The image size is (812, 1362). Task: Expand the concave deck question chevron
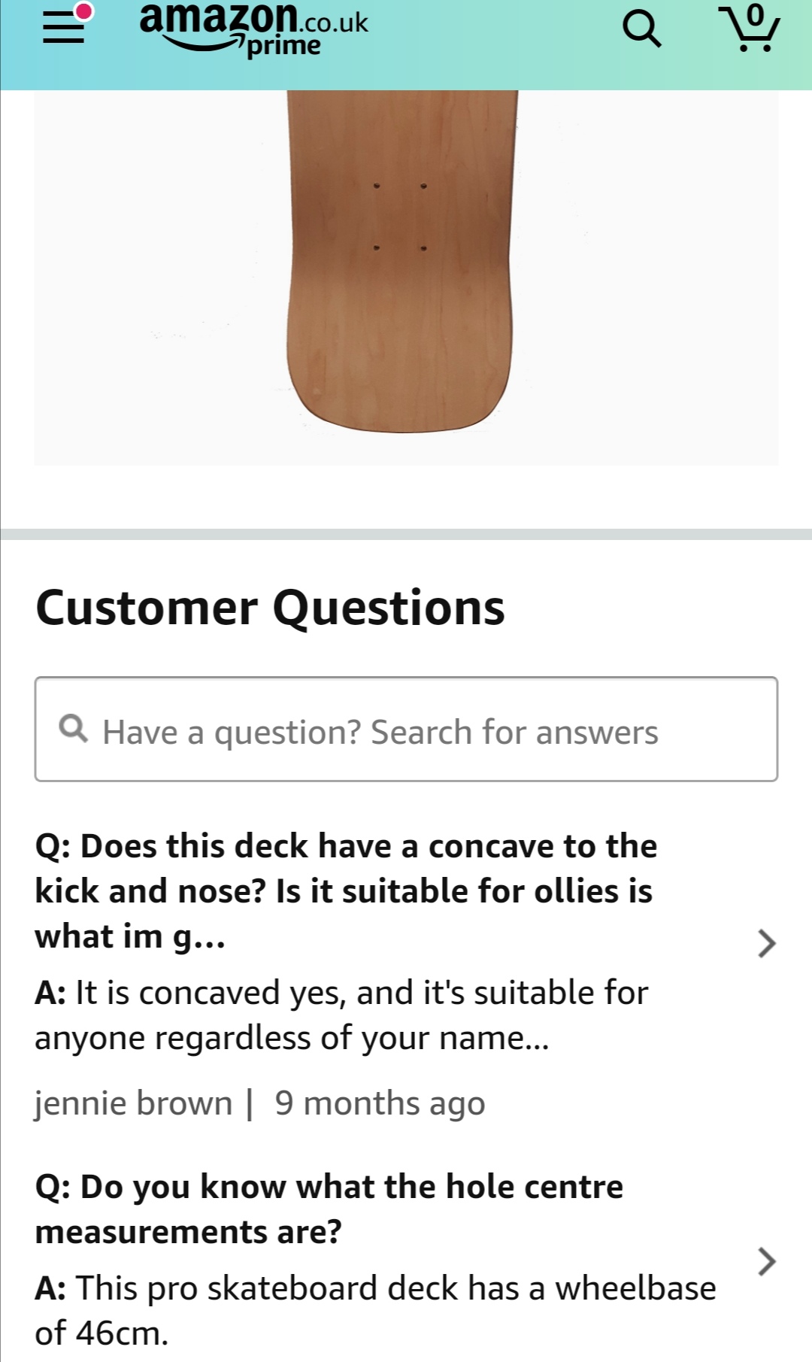click(766, 942)
